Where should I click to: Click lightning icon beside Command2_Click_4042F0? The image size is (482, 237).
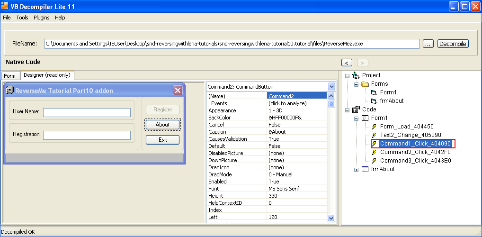coord(374,152)
